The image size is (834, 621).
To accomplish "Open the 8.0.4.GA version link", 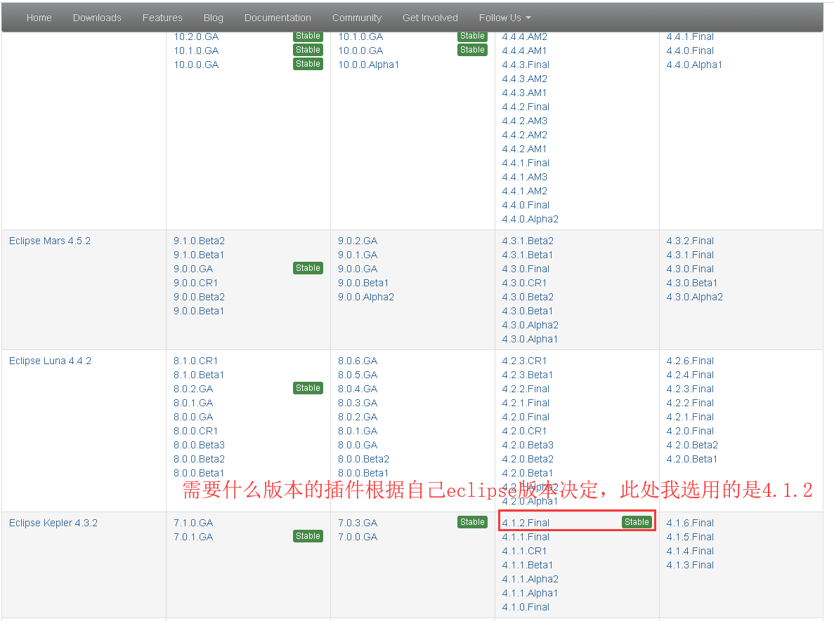I will (x=358, y=389).
